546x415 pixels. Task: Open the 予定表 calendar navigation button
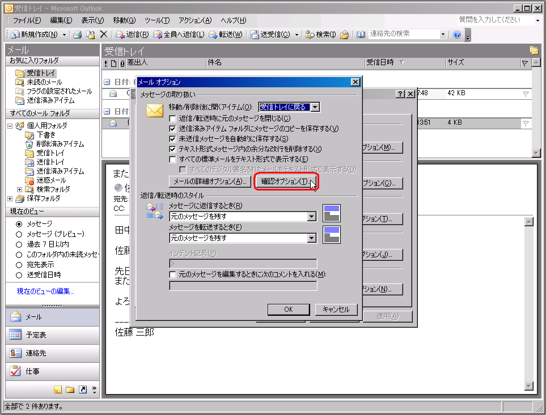(x=52, y=335)
